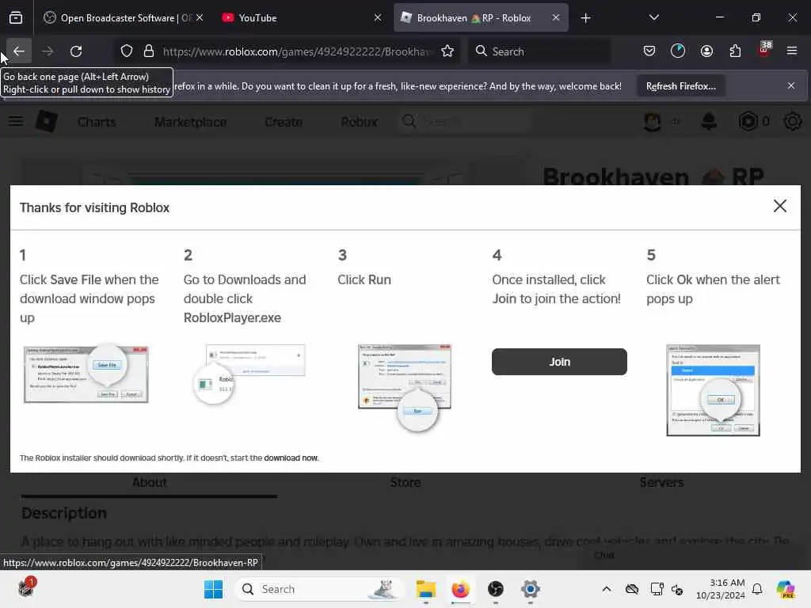
Task: Open Charts in Roblox navigation
Action: tap(97, 122)
